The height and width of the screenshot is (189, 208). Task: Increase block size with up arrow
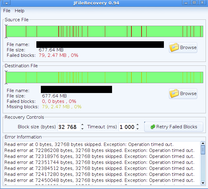(x=82, y=125)
